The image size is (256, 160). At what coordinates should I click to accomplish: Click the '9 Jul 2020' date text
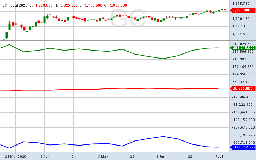[x=19, y=5]
